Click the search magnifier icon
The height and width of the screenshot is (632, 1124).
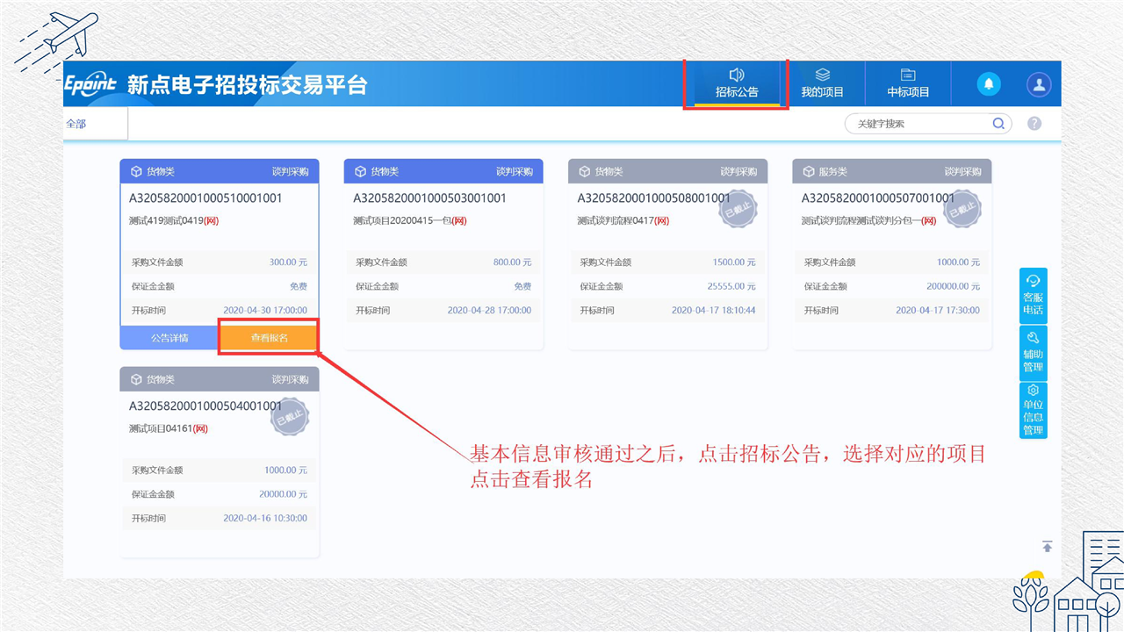[x=998, y=124]
